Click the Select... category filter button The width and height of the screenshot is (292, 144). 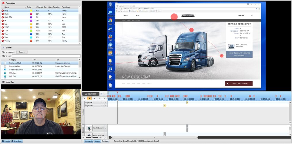22,52
